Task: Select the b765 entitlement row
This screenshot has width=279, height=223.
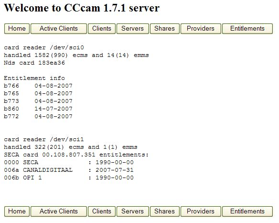Action: (x=38, y=93)
